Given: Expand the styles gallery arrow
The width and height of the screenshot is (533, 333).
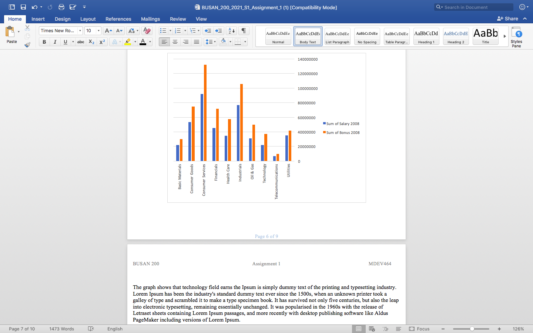Looking at the screenshot, I should [x=504, y=36].
